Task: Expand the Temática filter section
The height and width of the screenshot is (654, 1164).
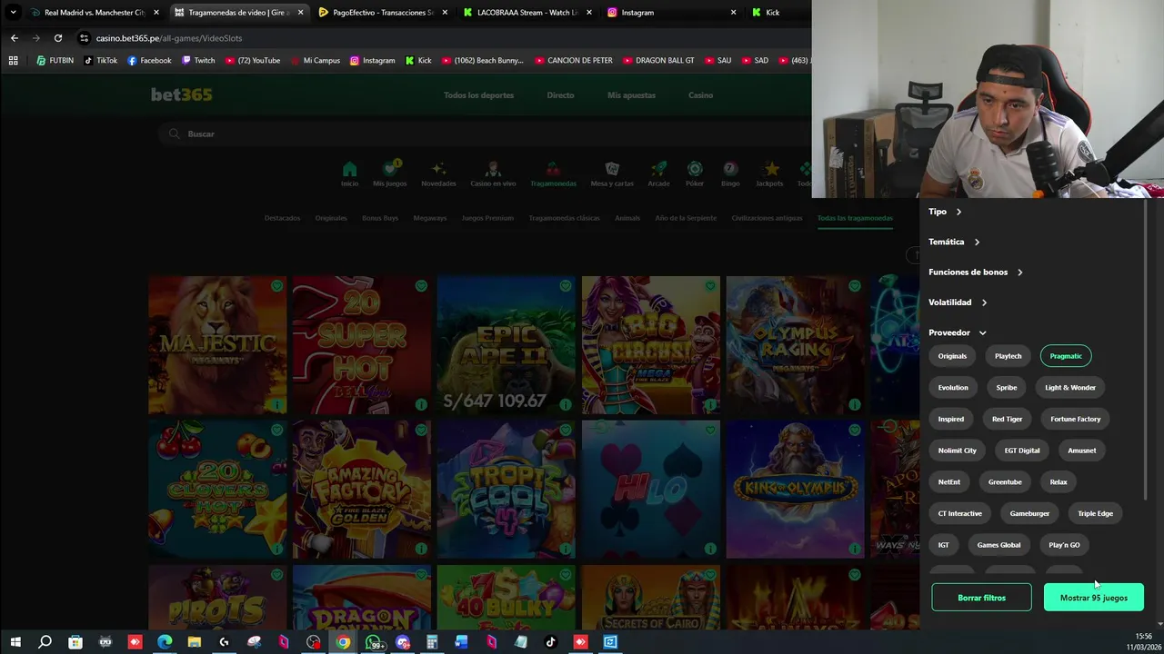Action: tap(954, 242)
